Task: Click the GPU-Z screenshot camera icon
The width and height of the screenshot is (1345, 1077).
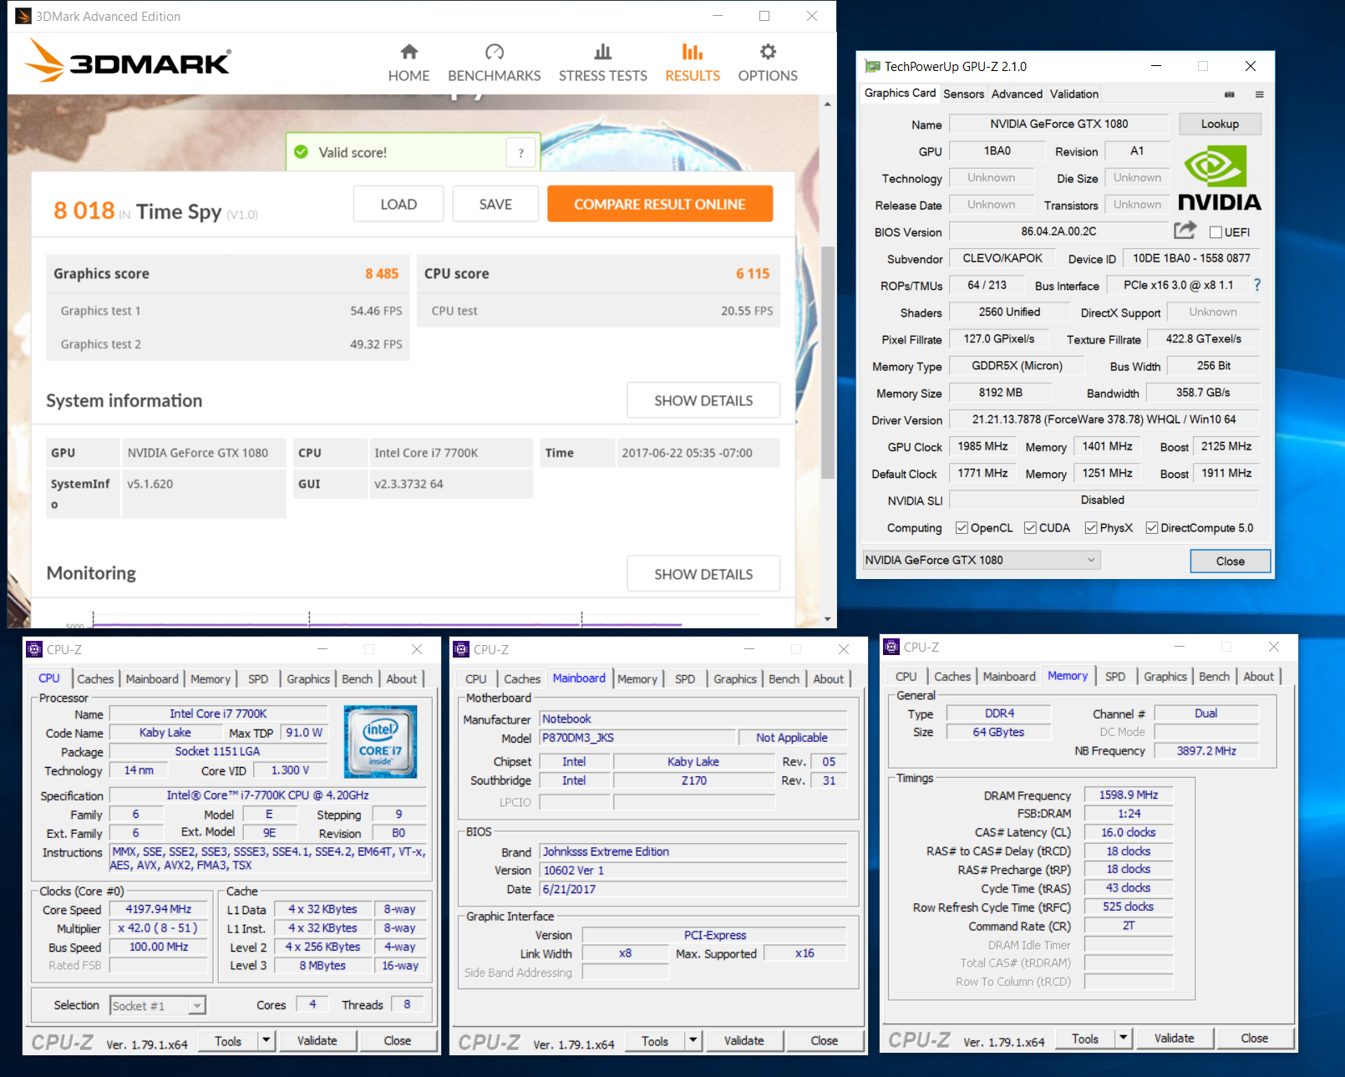Action: [x=1229, y=94]
